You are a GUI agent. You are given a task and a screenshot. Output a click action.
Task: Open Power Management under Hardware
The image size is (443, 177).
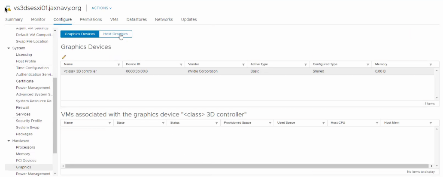tap(33, 174)
